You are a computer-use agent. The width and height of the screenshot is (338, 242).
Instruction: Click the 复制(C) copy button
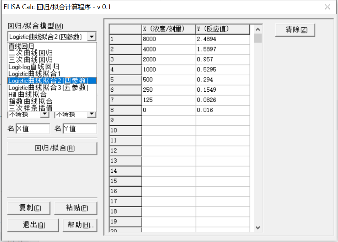click(29, 208)
